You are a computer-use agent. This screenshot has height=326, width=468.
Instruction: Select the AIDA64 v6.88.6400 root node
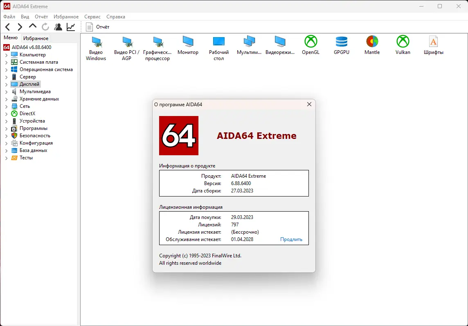pyautogui.click(x=32, y=47)
